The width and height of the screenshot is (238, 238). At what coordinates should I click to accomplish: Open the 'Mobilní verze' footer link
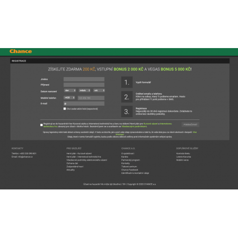click(182, 160)
